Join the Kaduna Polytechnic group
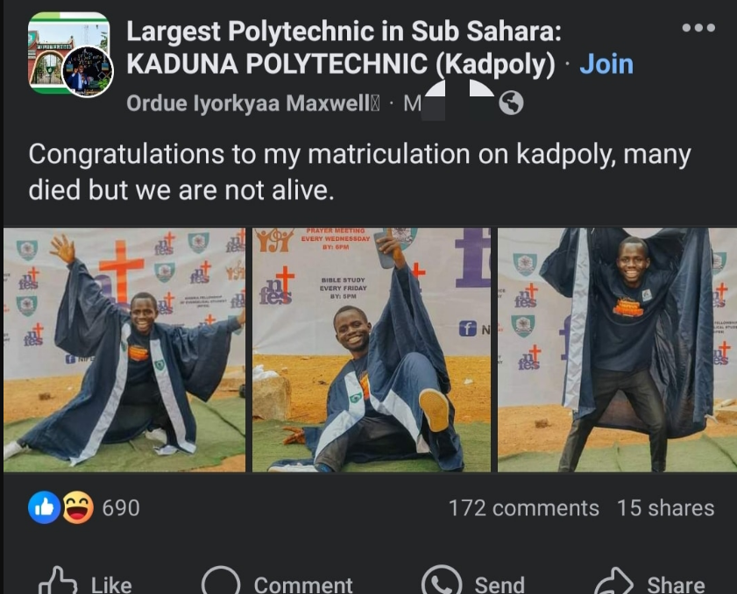 coord(606,64)
